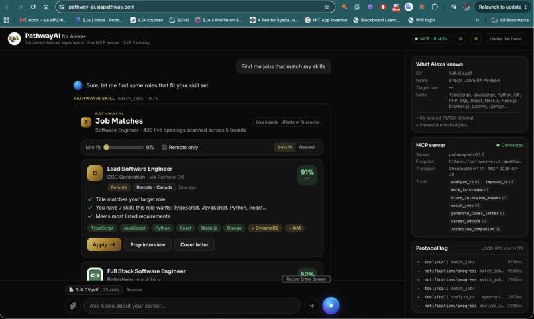Open the orange starburst extension icon

[421, 7]
